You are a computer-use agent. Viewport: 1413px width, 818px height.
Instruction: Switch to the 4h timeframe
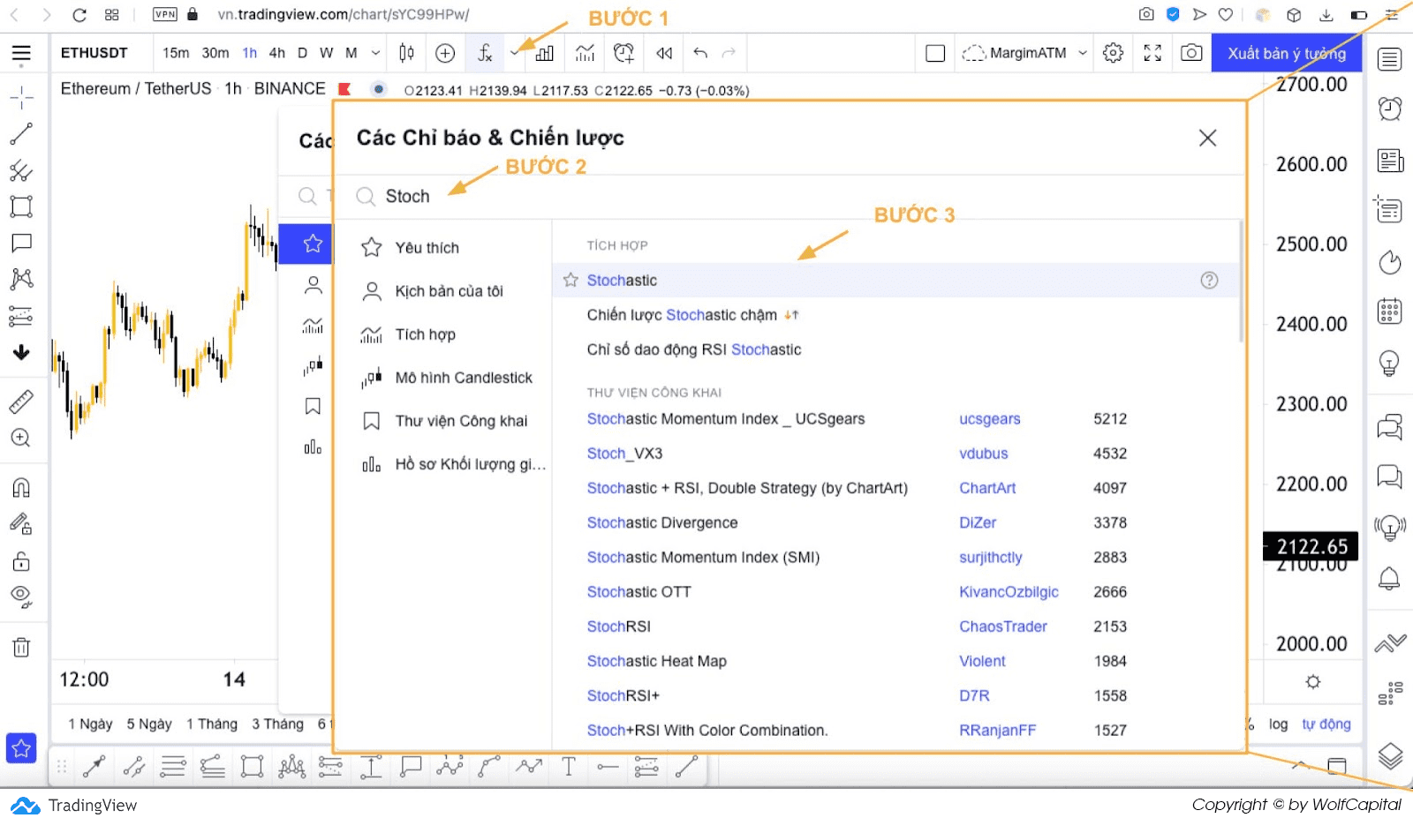276,53
